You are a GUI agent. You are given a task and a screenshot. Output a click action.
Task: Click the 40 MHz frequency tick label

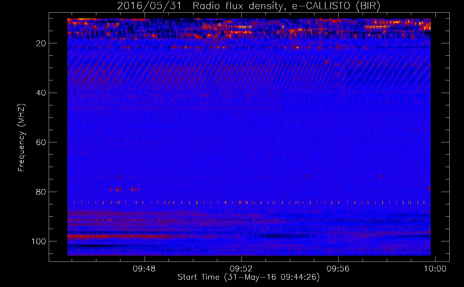(42, 93)
